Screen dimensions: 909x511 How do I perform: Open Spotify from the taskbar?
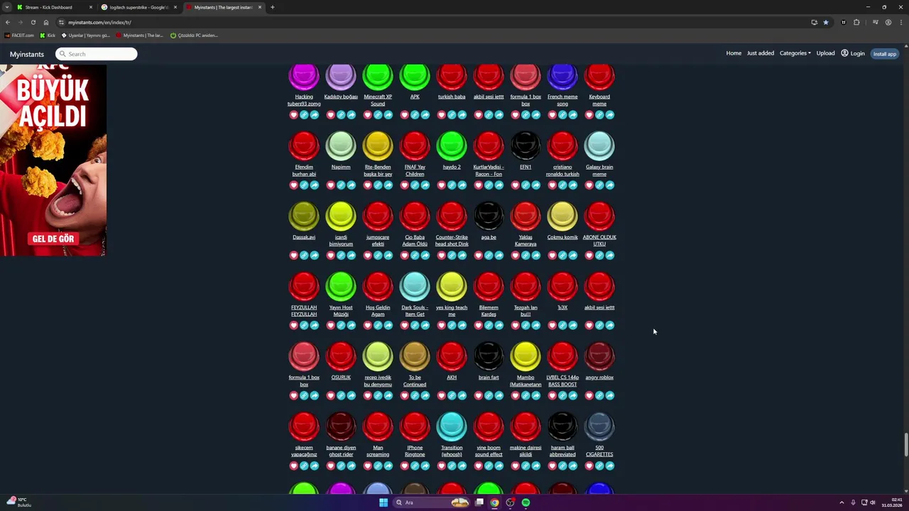(526, 502)
